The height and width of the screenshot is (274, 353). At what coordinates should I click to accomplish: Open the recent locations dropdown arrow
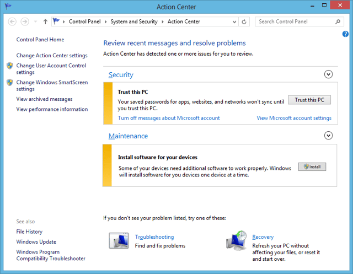click(x=35, y=22)
